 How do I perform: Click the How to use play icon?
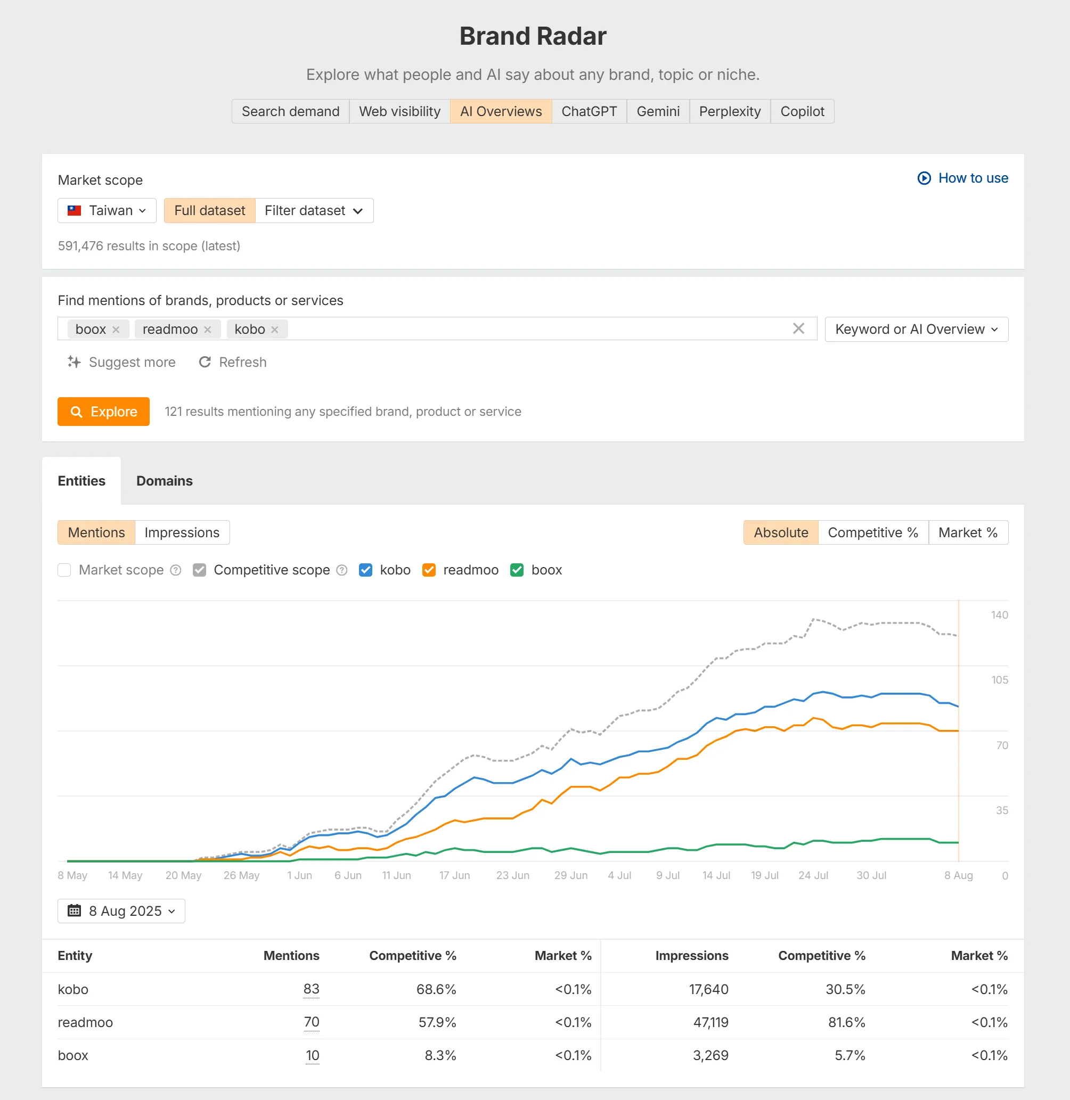924,178
